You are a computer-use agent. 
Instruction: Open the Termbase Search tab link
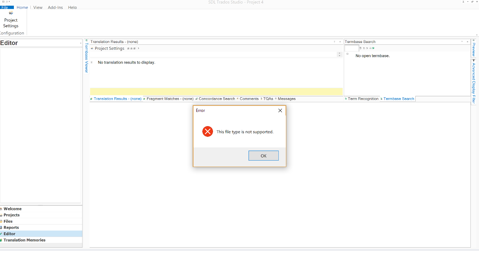398,99
